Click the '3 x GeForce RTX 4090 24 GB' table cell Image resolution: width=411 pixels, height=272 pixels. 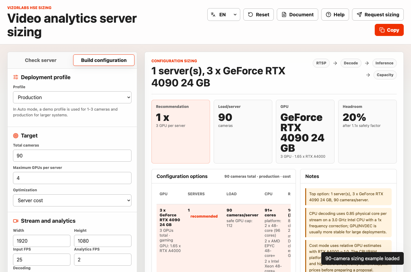(x=170, y=218)
